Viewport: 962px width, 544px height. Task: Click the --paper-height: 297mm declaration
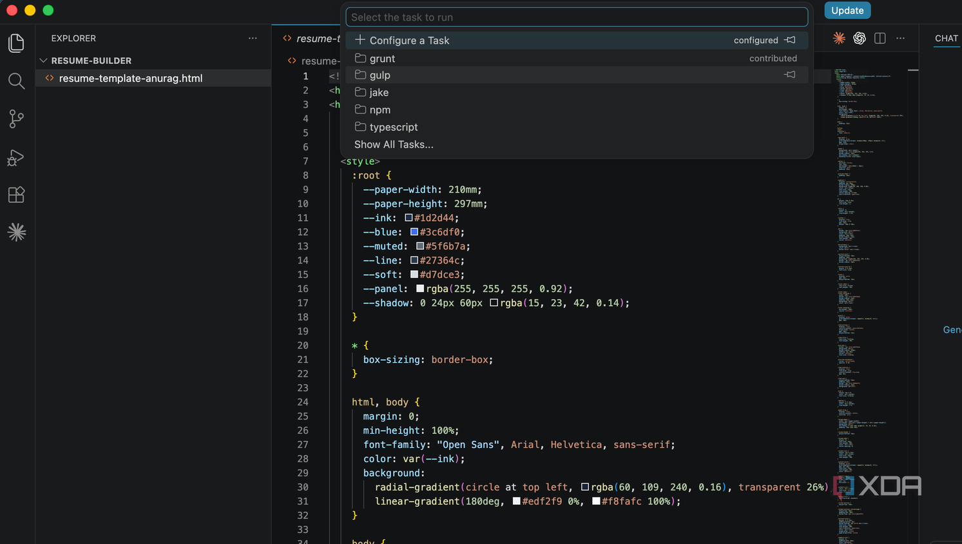(x=425, y=204)
